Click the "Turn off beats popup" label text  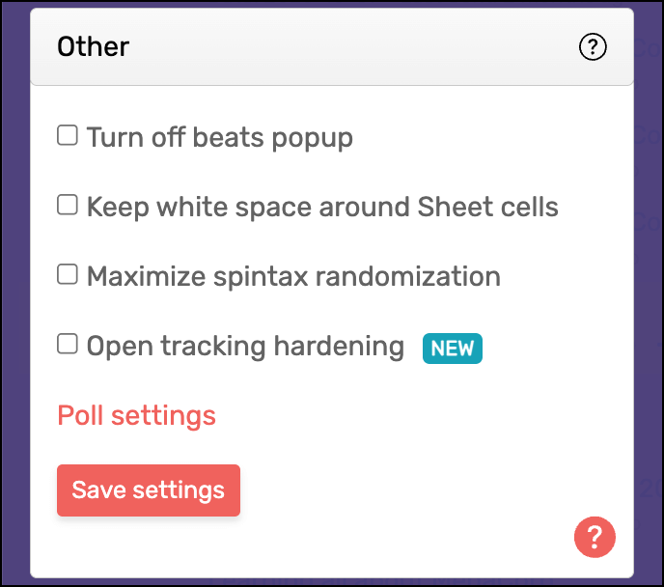click(x=219, y=137)
